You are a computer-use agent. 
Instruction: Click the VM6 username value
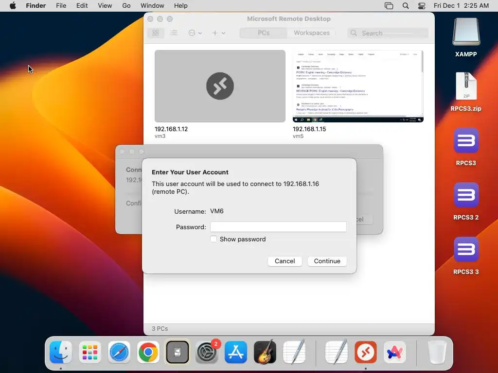coord(217,211)
